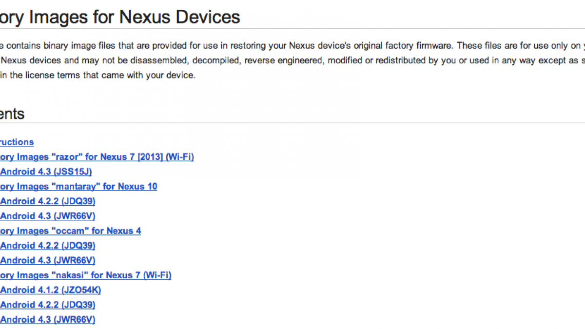Open Factory Images "nakasi" for Nexus 7 (Wi-Fi) link
The width and height of the screenshot is (585, 329).
[85, 275]
